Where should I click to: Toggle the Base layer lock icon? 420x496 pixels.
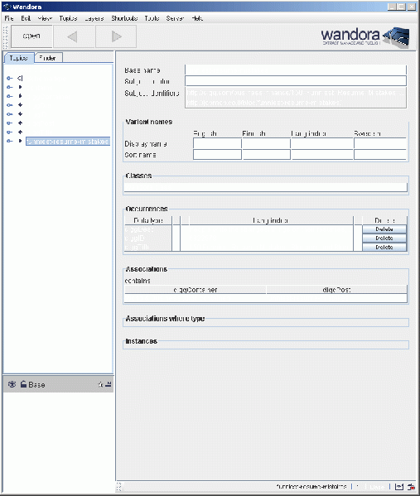[x=23, y=384]
